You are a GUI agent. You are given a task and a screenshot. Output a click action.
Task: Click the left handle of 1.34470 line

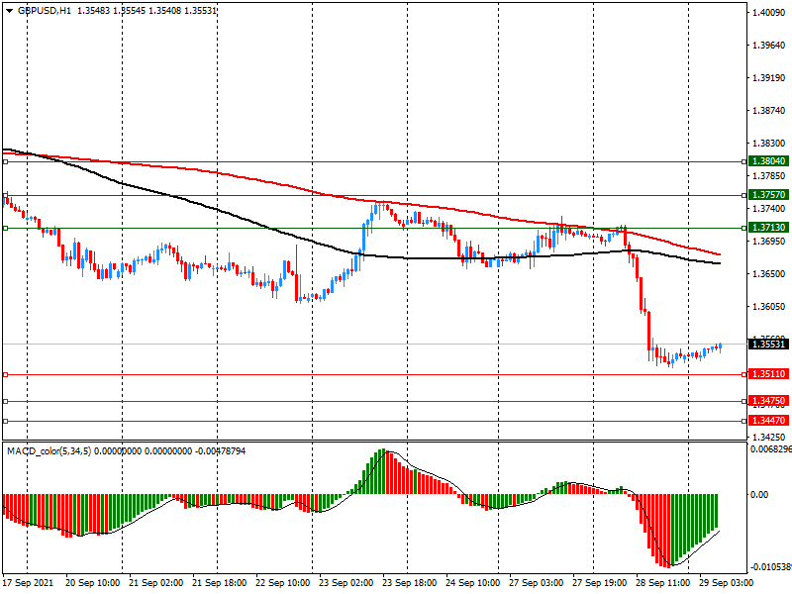[x=6, y=421]
